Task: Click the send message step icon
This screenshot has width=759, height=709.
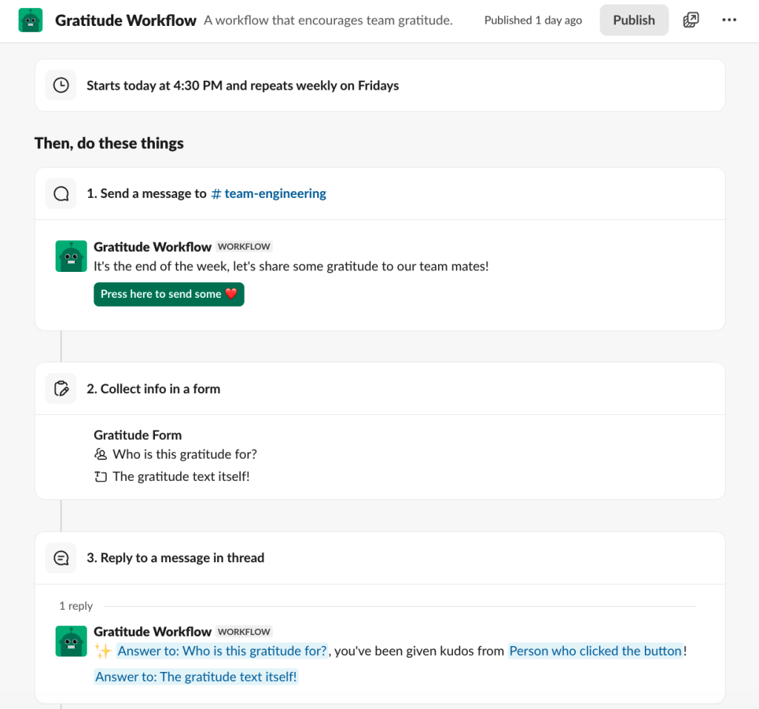Action: [x=61, y=193]
